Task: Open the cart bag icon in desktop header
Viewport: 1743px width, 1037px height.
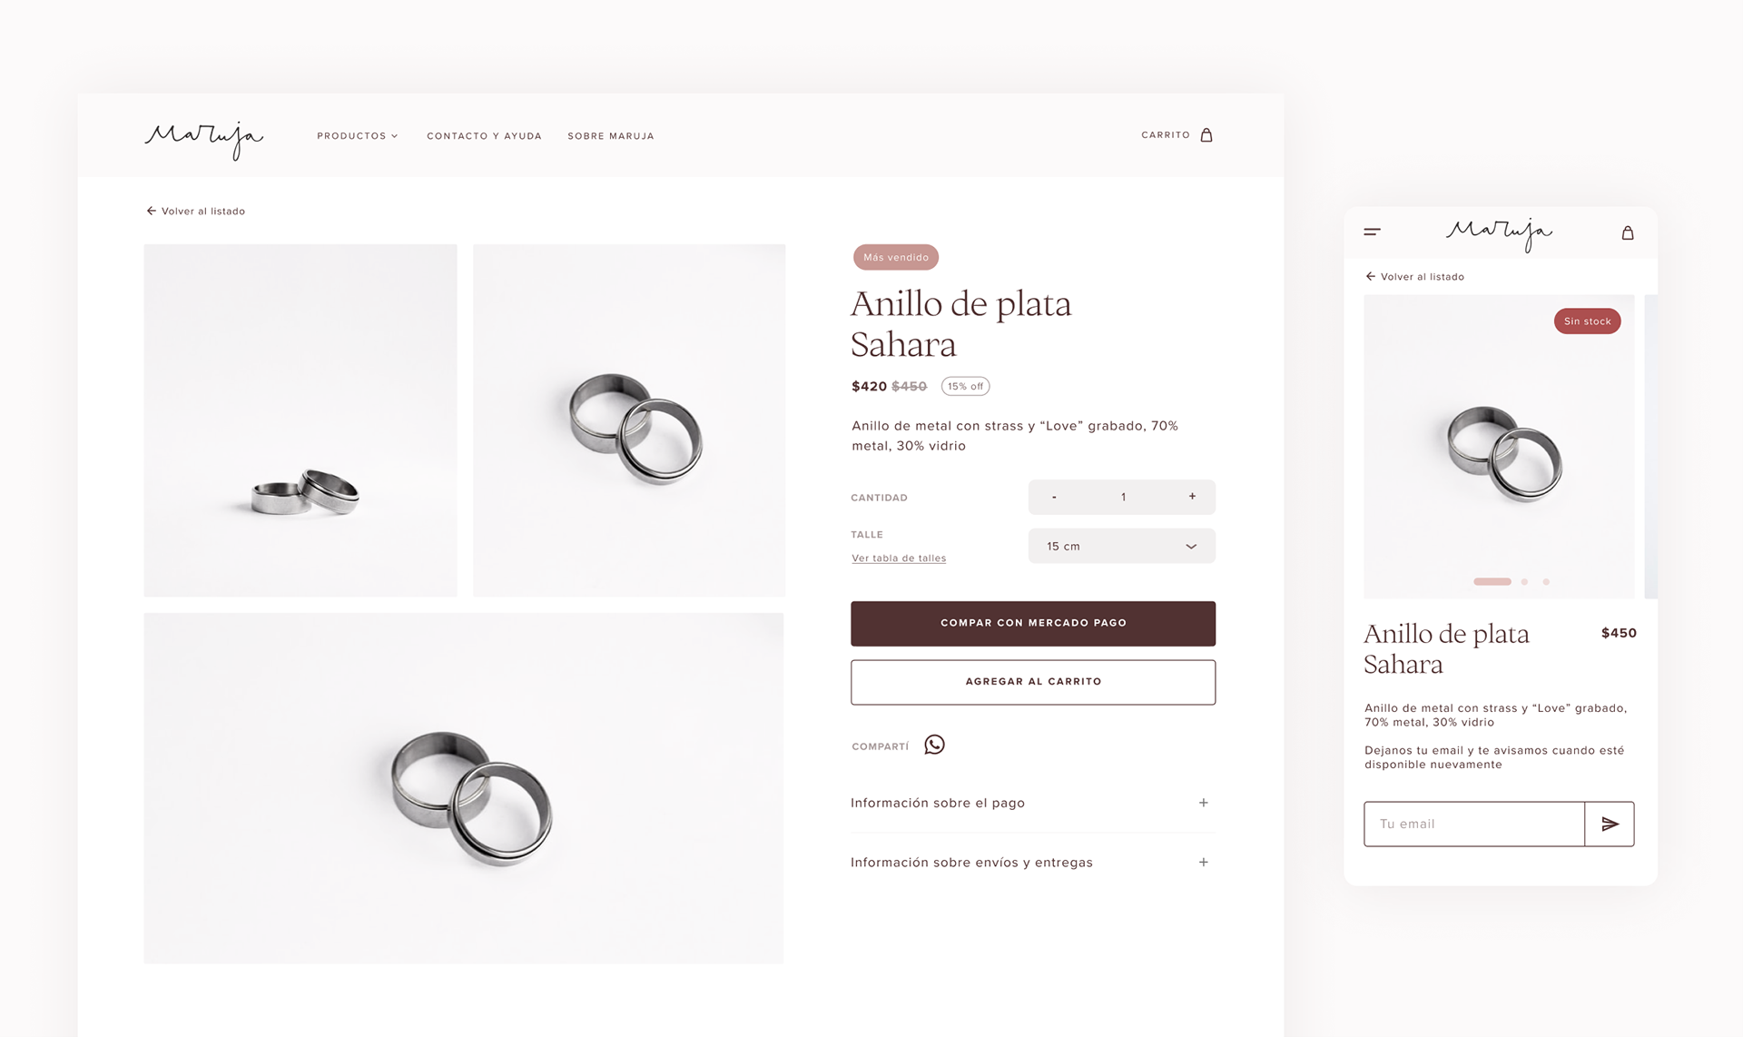Action: tap(1206, 135)
